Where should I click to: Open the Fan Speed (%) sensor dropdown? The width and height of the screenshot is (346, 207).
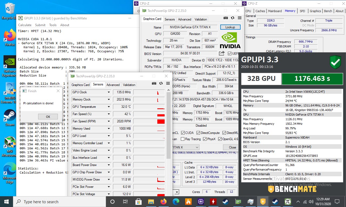coord(109,114)
